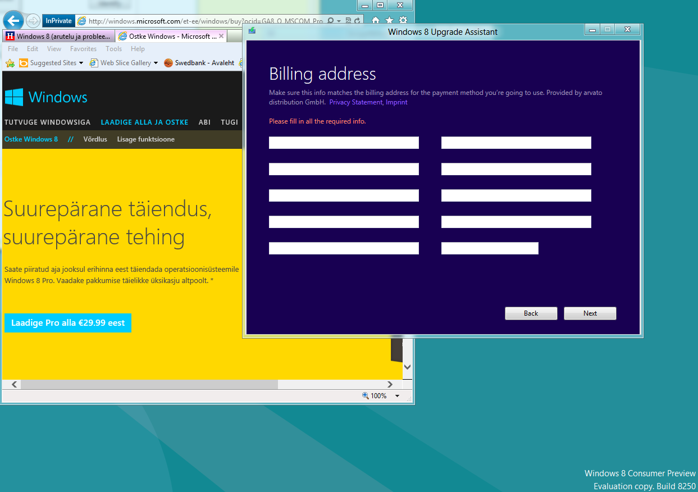Viewport: 698px width, 492px height.
Task: Click the shorter last field in the billing form
Action: [x=490, y=248]
